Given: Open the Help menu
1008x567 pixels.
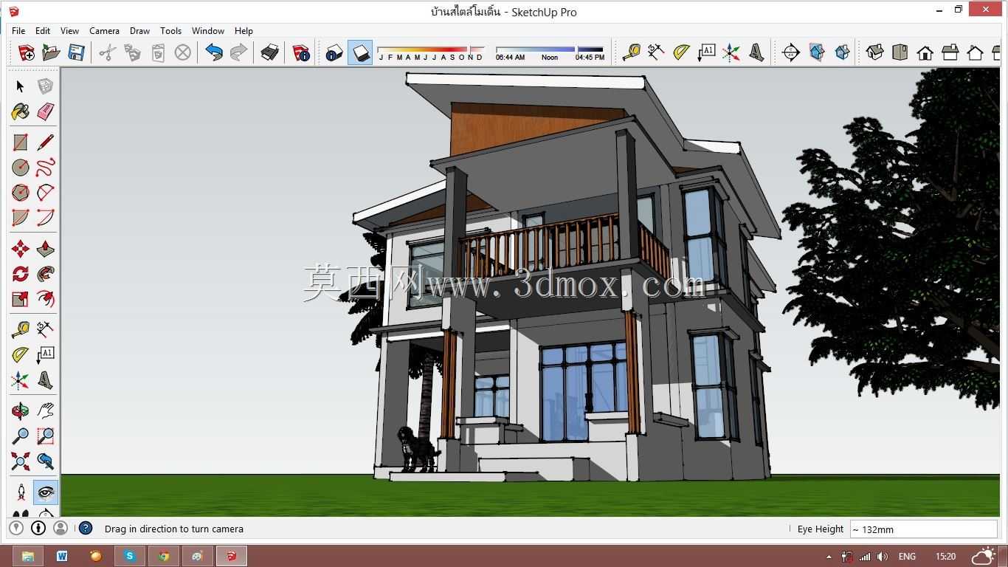Looking at the screenshot, I should pyautogui.click(x=244, y=31).
